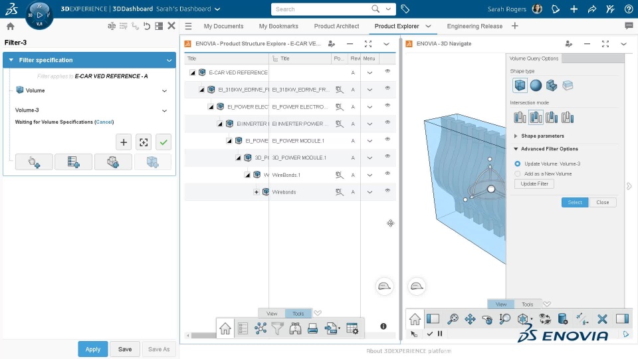Toggle visibility eye for EI_310KW_EDRIVE row
638x359 pixels.
(x=387, y=88)
